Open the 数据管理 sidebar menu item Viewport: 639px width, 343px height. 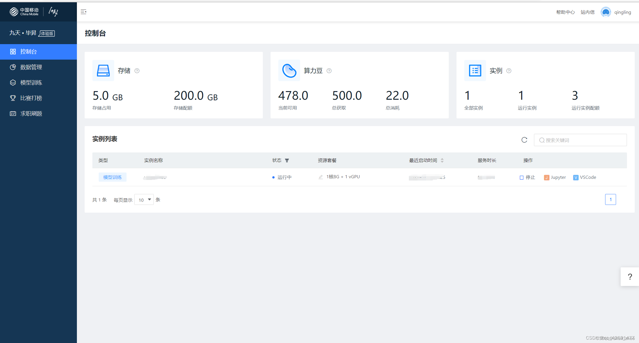(38, 67)
